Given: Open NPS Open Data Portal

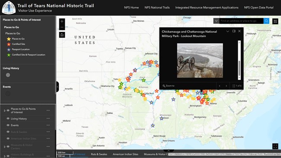Looking at the screenshot, I should 259,7.
